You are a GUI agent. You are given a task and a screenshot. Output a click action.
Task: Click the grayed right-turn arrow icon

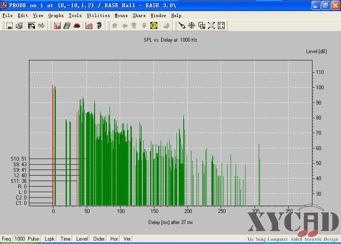(115, 26)
